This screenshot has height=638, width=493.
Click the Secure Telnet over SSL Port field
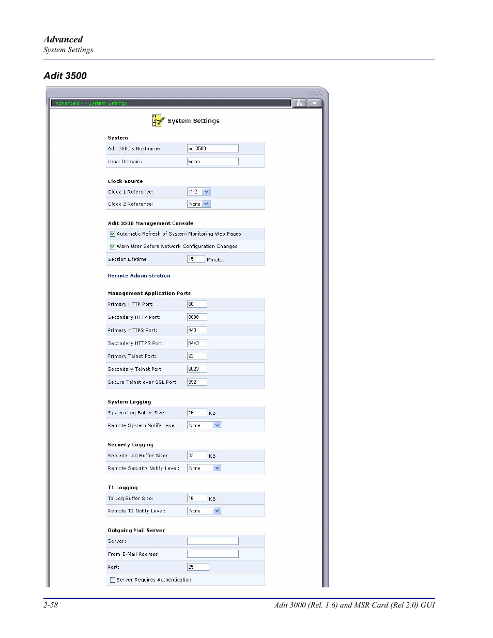[x=197, y=382]
